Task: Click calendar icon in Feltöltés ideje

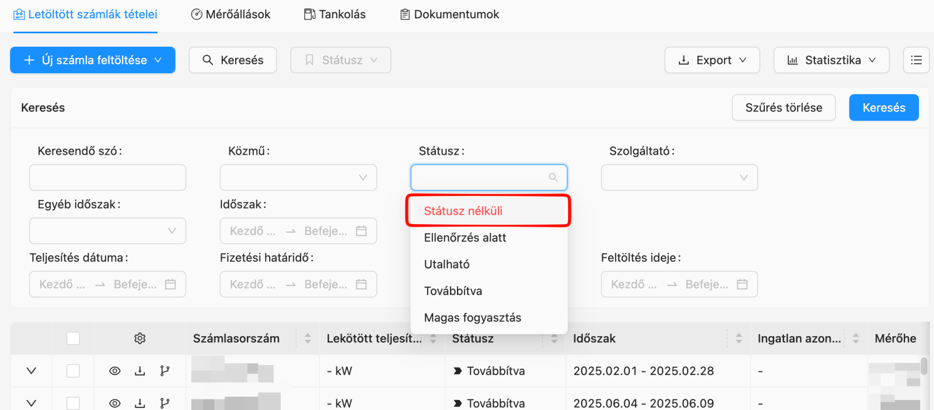Action: pos(742,284)
